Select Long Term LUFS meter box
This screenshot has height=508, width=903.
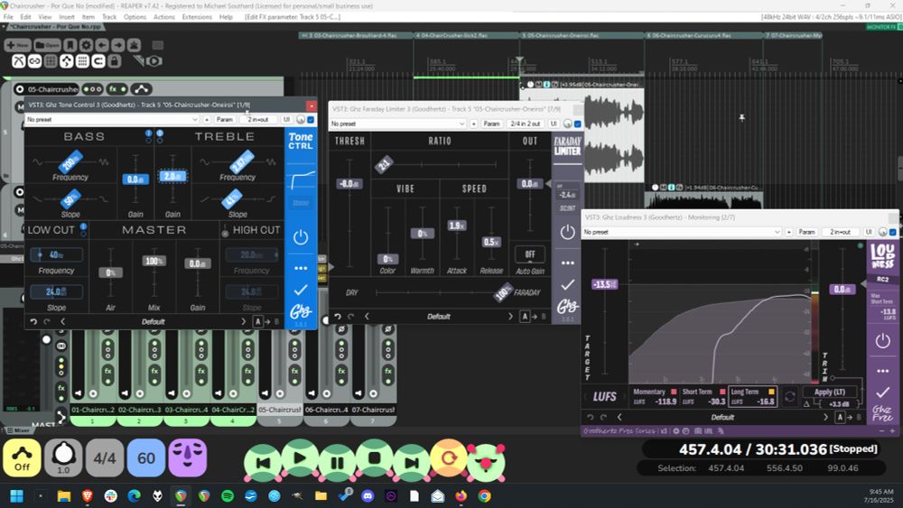click(x=753, y=396)
